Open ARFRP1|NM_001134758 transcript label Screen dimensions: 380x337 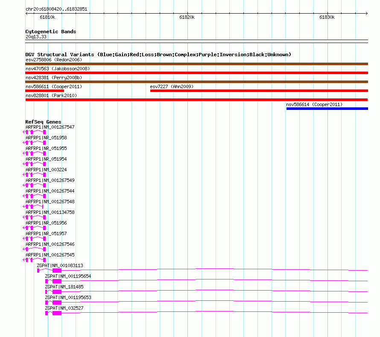50,212
